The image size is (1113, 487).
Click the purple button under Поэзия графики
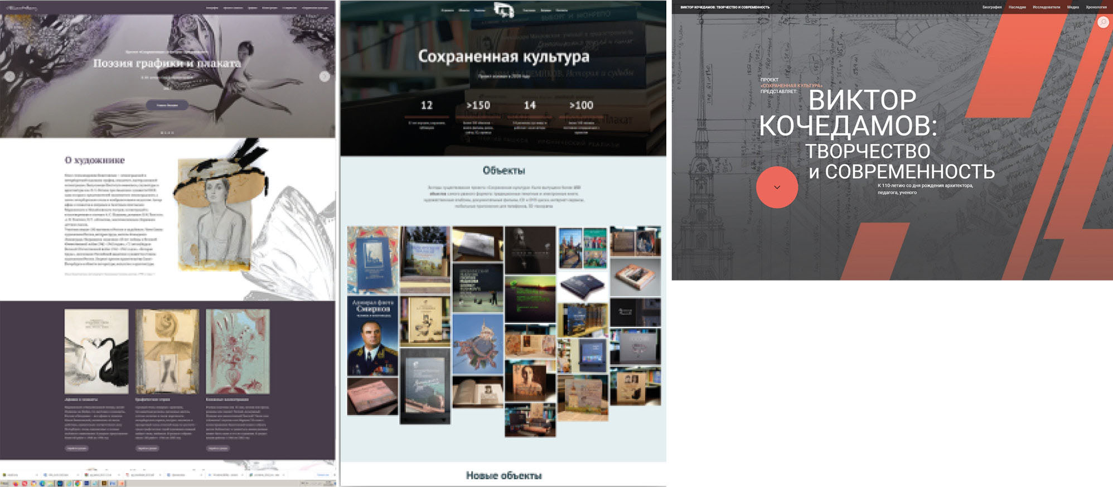(167, 105)
